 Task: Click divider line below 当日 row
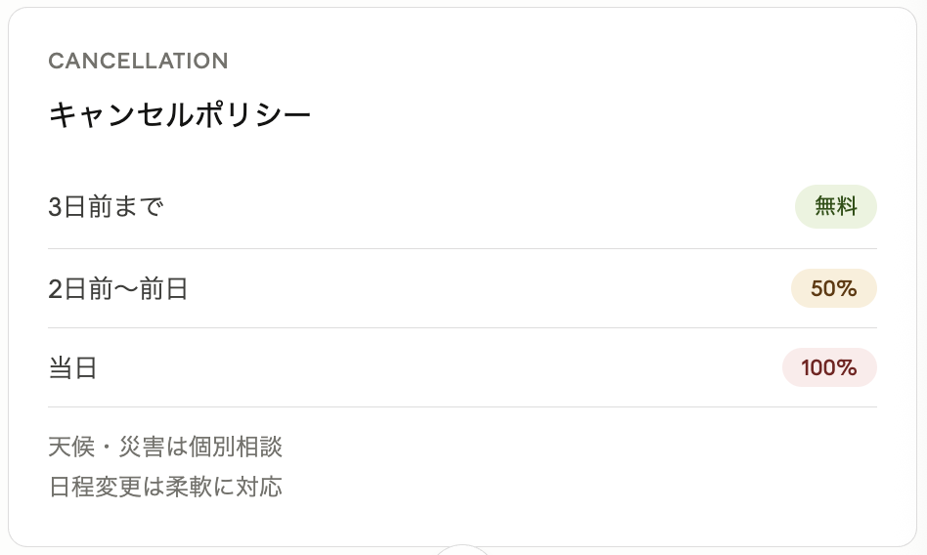click(x=463, y=406)
